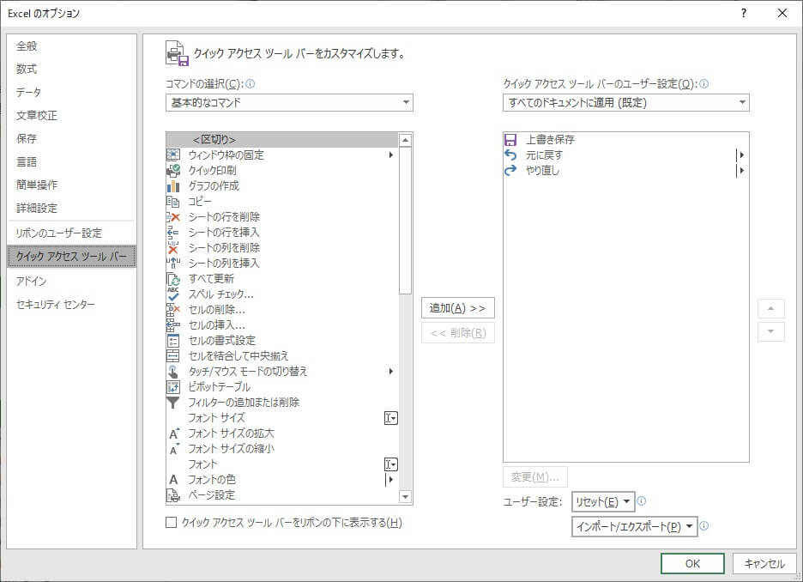Click move down arrow button

coord(770,331)
